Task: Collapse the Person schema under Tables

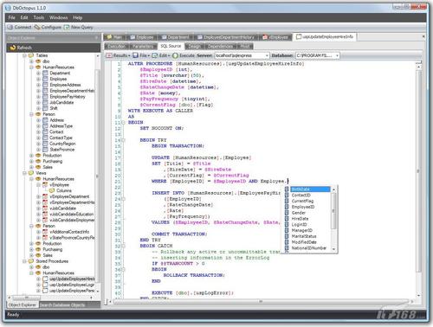Action: coord(32,114)
